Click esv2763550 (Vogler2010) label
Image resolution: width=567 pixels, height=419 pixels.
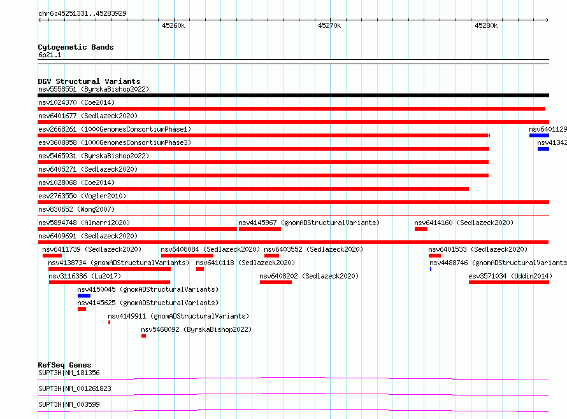click(x=82, y=196)
